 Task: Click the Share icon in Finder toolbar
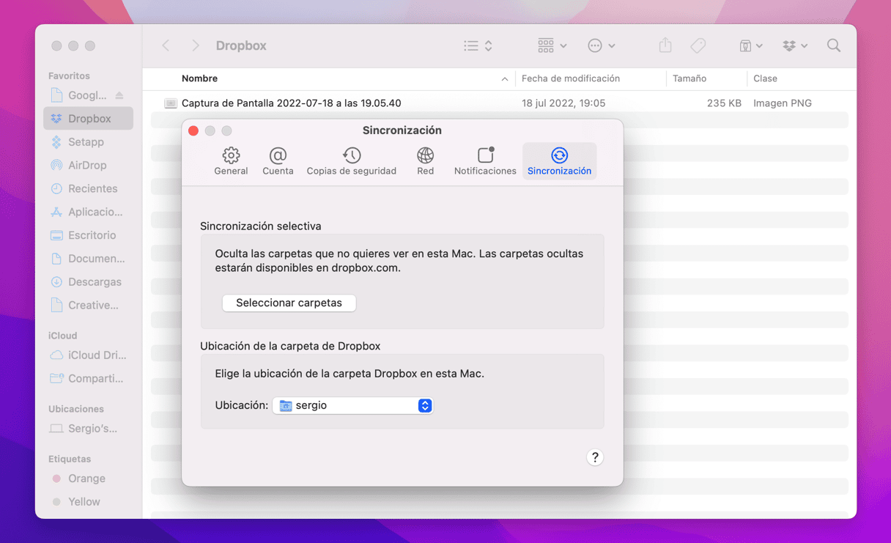[x=665, y=45]
